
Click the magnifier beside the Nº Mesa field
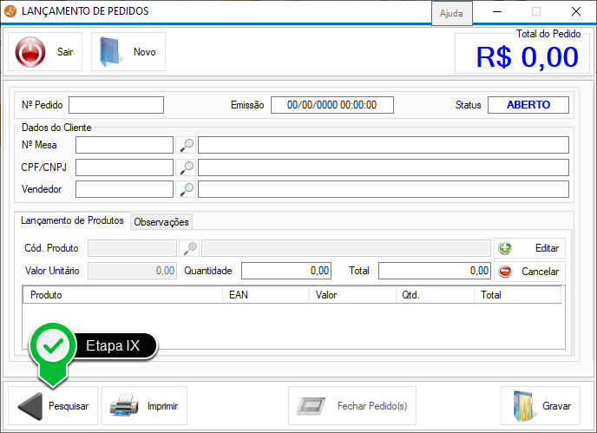(187, 145)
